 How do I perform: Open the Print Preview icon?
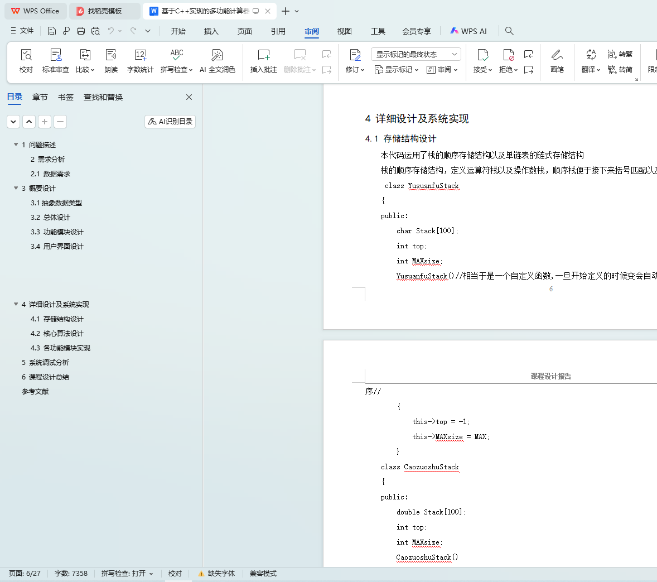[95, 31]
